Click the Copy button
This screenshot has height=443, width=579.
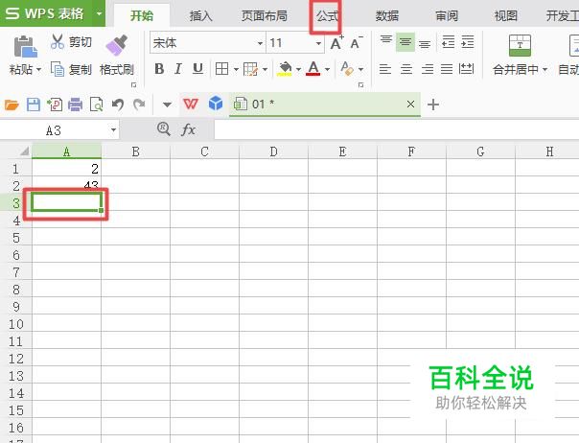71,69
